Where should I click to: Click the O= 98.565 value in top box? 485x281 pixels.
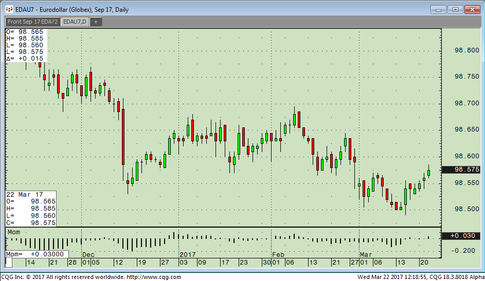(x=25, y=32)
